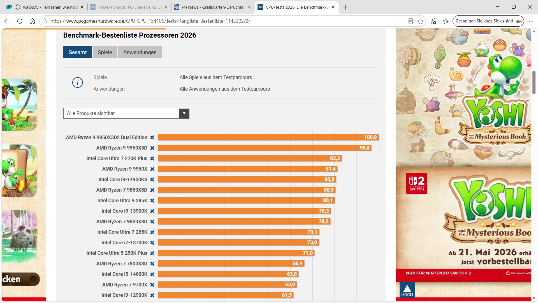Open browser settings and more menu
The width and height of the screenshot is (538, 303).
tap(531, 21)
